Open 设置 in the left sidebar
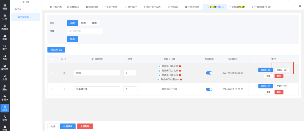Viewport: 304px width, 131px height. (5, 118)
